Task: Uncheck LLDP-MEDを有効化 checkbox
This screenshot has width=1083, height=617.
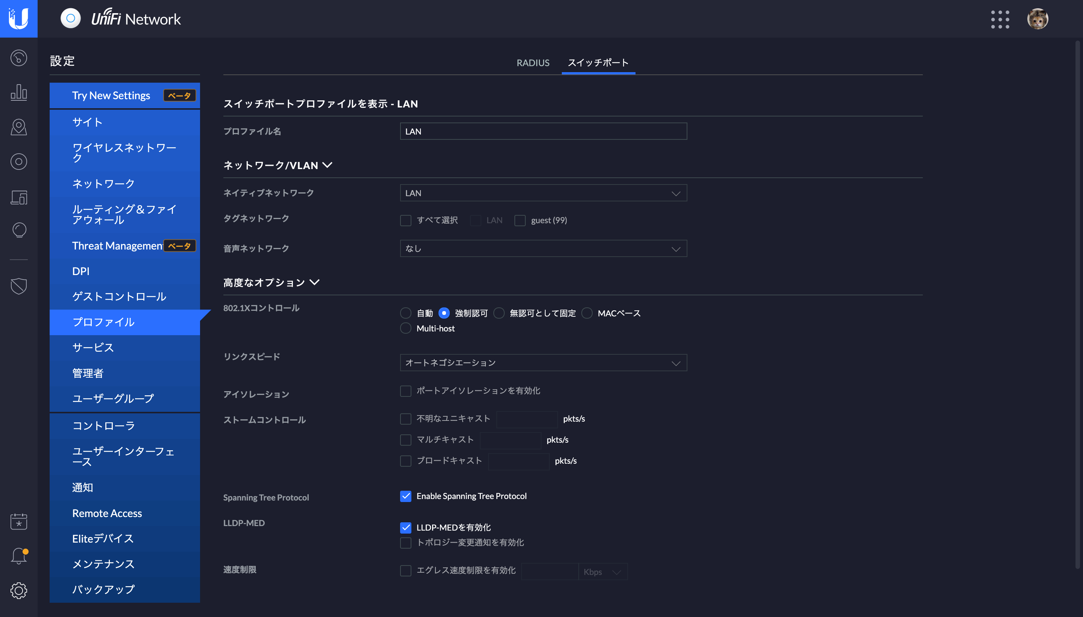Action: pyautogui.click(x=405, y=528)
